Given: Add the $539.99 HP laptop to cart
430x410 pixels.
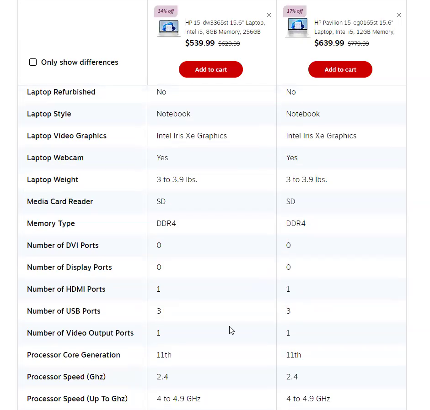Looking at the screenshot, I should point(211,69).
